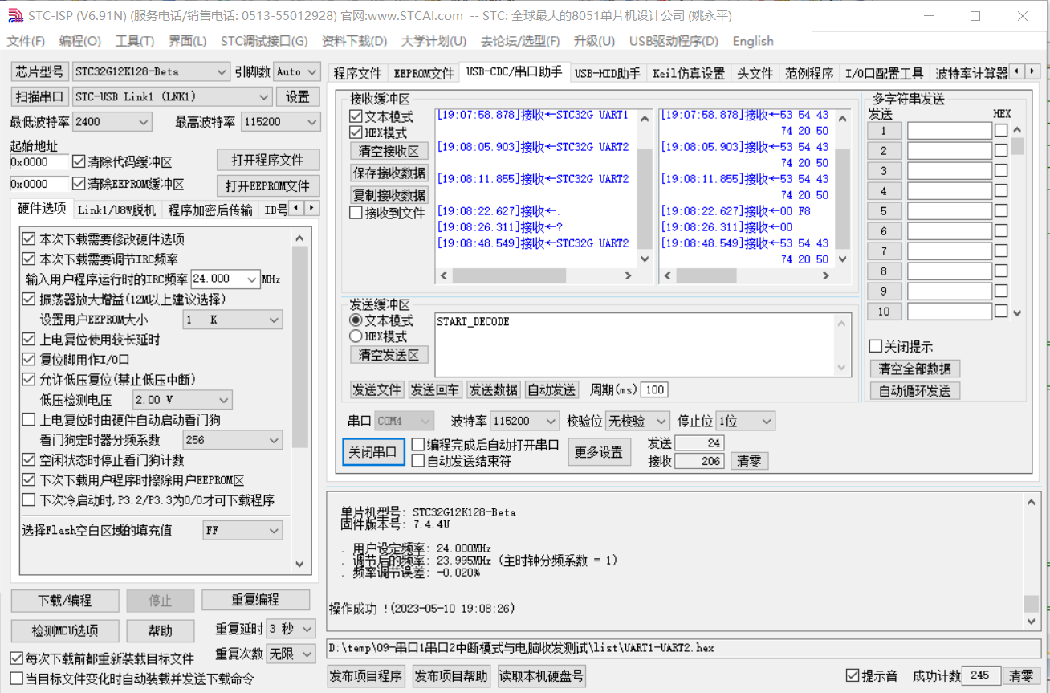This screenshot has height=693, width=1050.
Task: Uncheck 清除代码缓冲区
Action: pos(79,162)
